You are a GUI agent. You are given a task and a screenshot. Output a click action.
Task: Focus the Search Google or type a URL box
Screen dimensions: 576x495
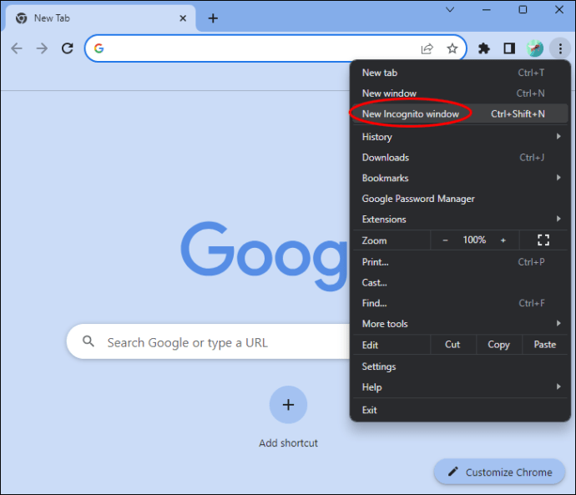(x=210, y=342)
